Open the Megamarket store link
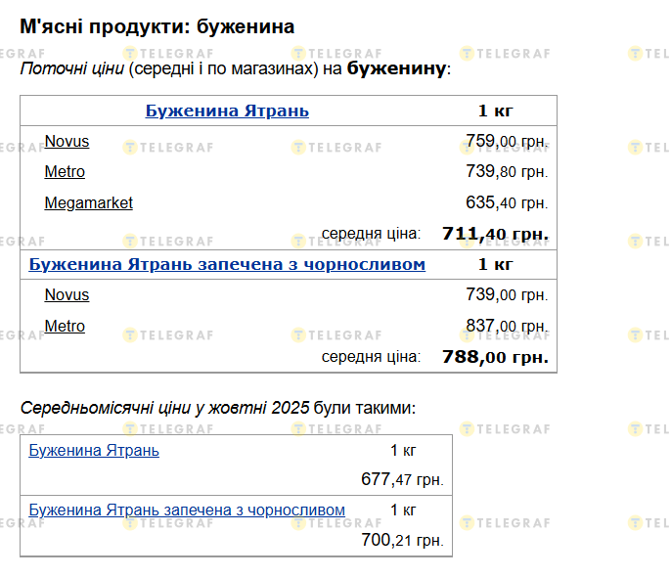671x577 pixels. 88,203
